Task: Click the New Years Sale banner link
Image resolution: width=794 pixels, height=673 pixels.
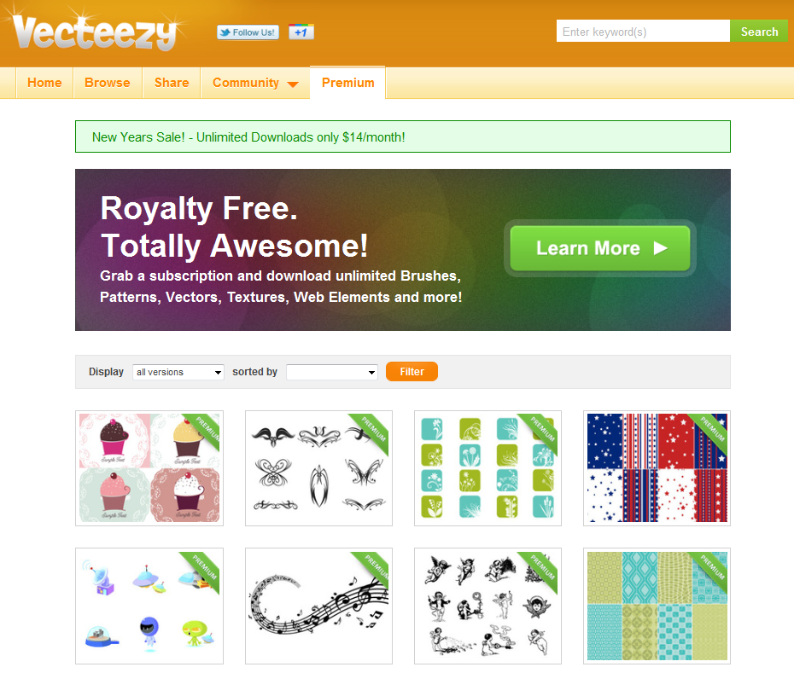Action: tap(248, 137)
